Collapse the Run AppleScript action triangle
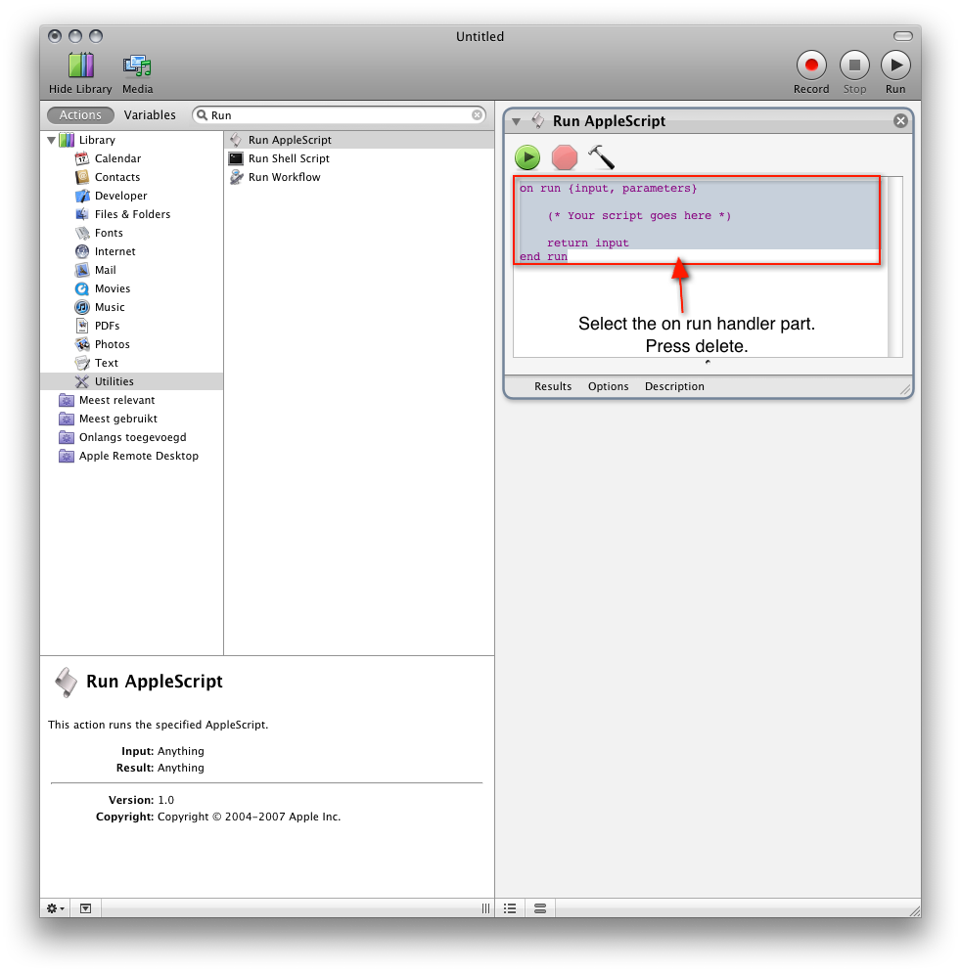The image size is (961, 972). (516, 121)
